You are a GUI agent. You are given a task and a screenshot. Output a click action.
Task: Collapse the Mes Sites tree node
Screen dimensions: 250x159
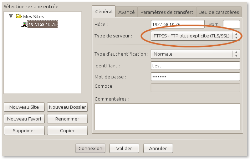coord(11,16)
